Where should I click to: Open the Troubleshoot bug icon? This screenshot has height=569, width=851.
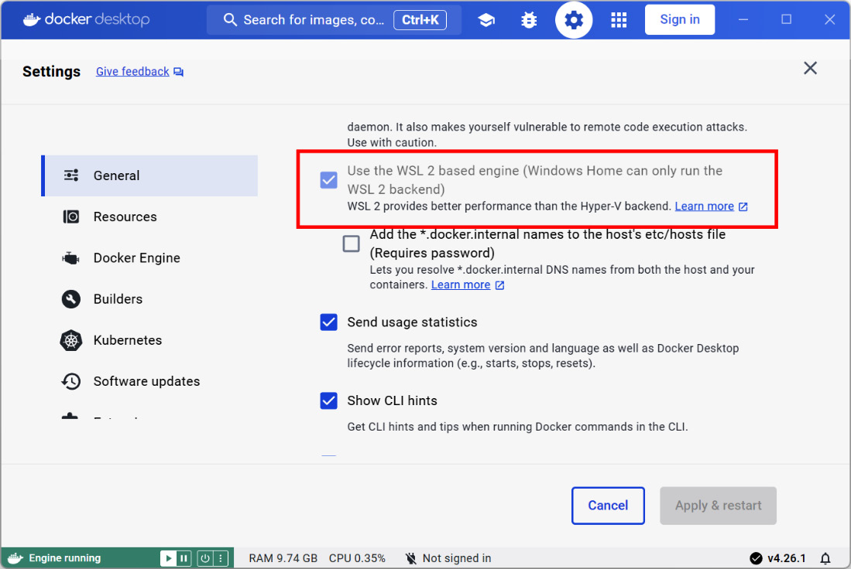pyautogui.click(x=529, y=20)
